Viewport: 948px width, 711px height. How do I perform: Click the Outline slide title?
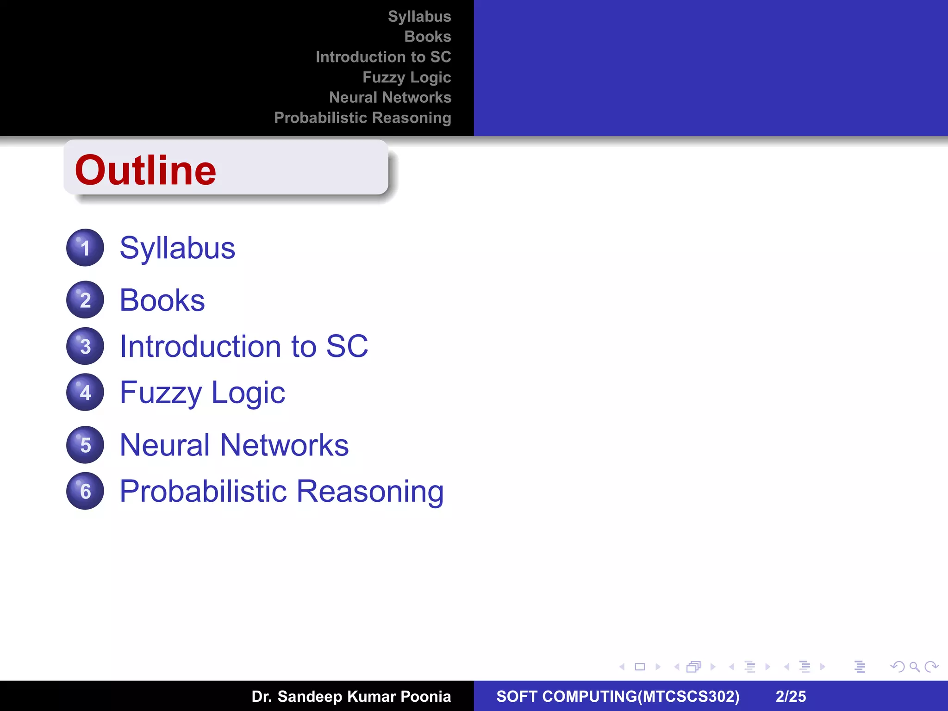145,170
